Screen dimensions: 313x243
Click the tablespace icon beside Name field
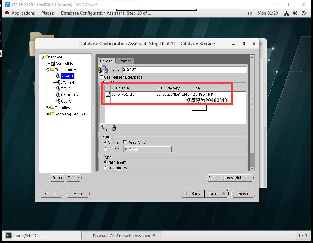[x=103, y=70]
